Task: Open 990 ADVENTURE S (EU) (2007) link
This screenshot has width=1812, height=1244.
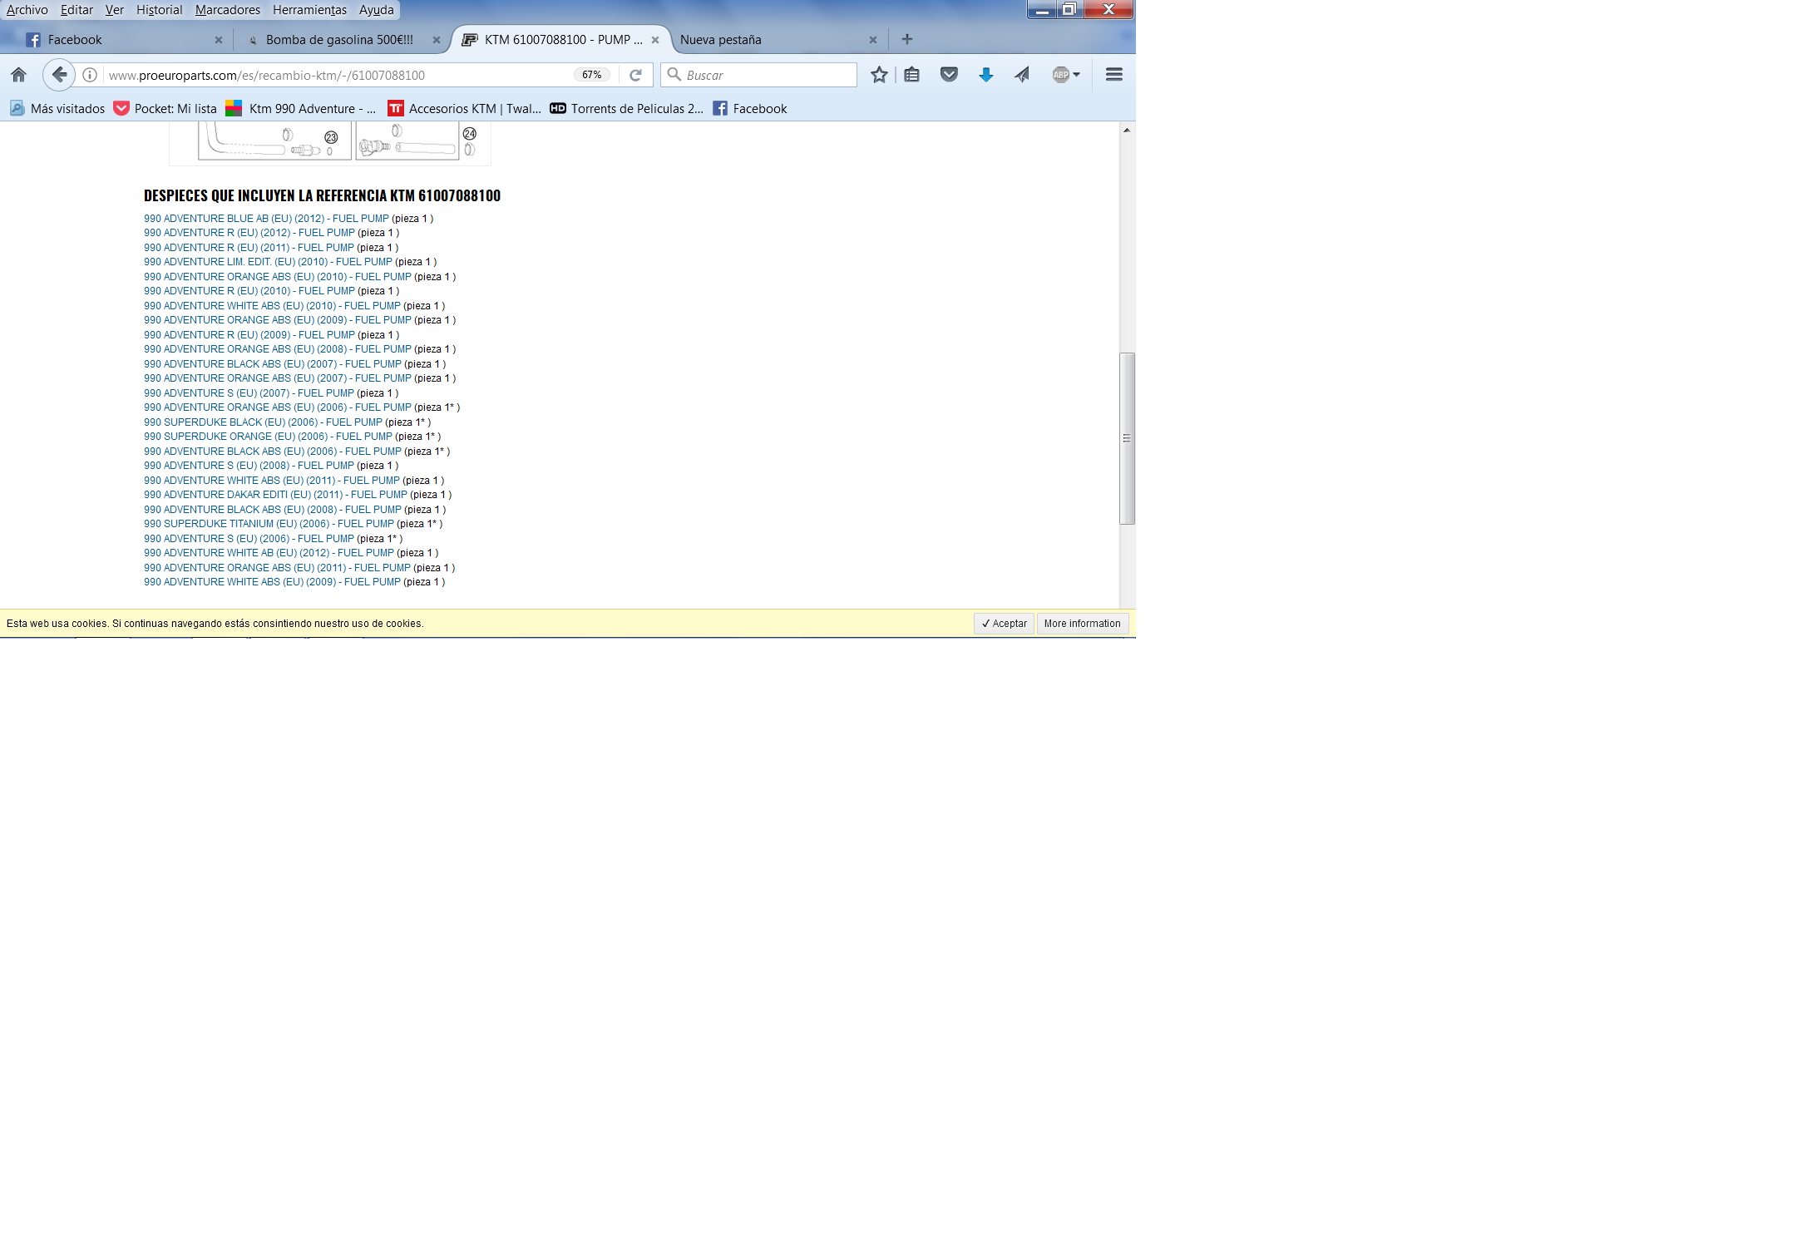Action: (x=249, y=393)
